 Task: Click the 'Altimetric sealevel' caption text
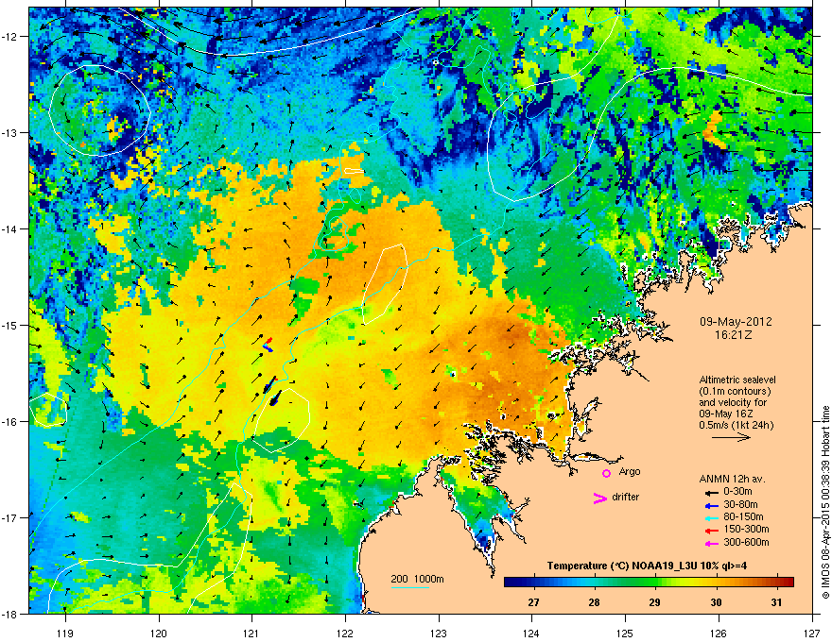coord(737,380)
